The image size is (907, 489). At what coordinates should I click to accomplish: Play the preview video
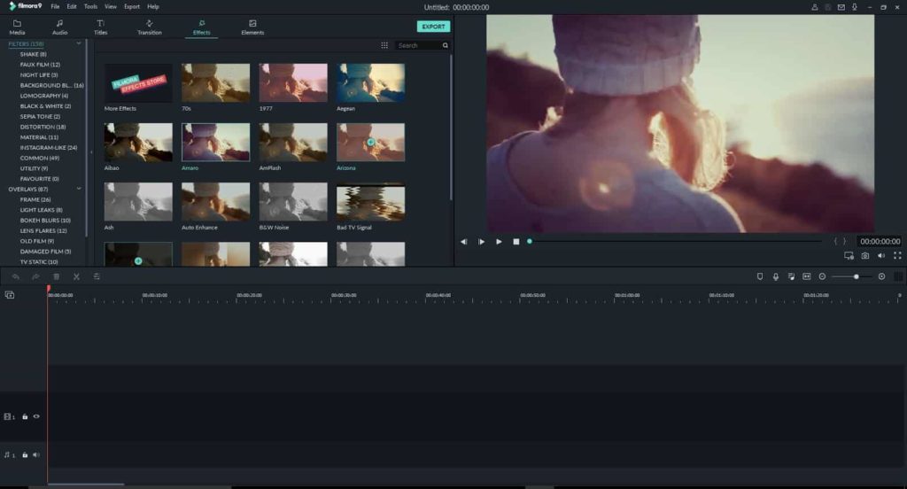coord(499,241)
